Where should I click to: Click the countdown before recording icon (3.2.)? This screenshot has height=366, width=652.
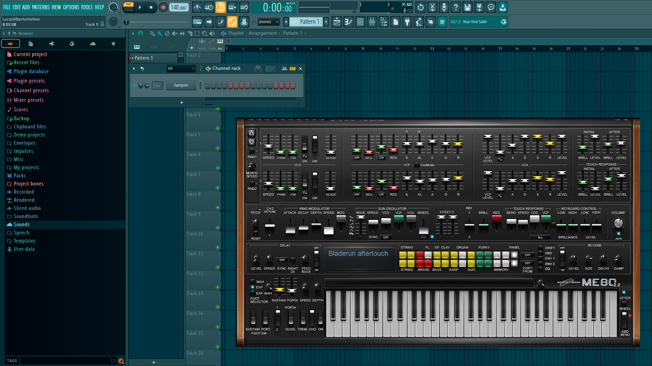pyautogui.click(x=221, y=7)
